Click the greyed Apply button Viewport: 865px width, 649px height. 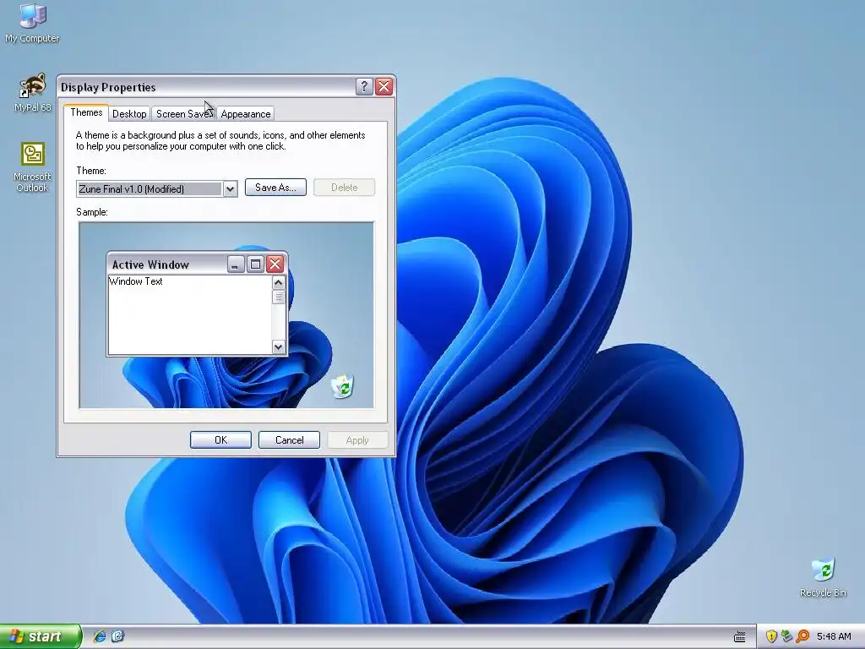tap(357, 439)
